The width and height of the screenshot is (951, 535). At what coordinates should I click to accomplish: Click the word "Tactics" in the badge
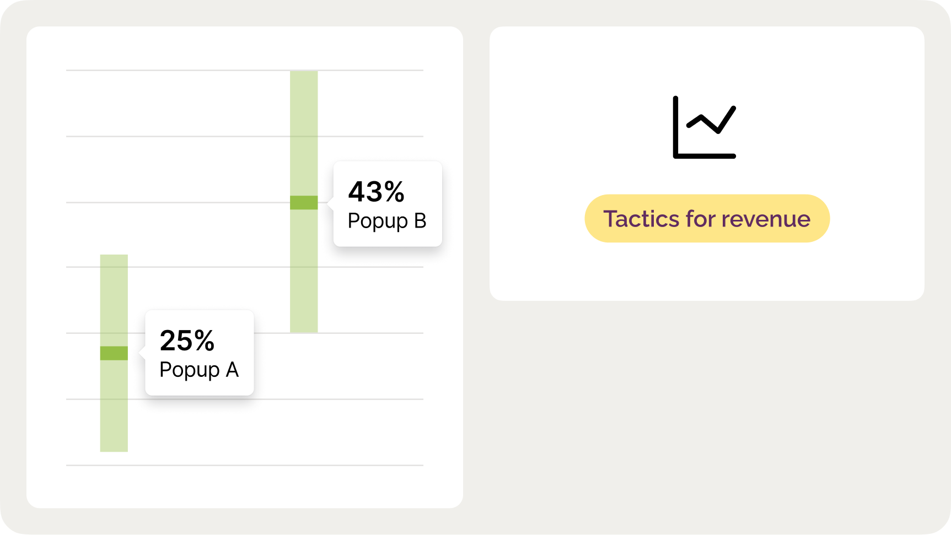641,219
